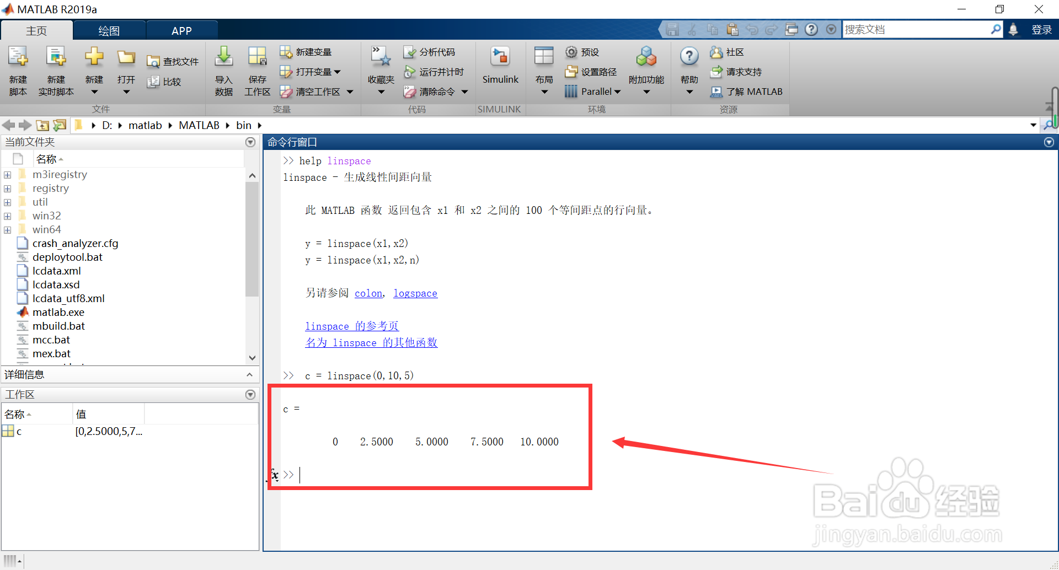1059x570 pixels.
Task: Click the 附加功能 (Add-Ons) cubes icon
Action: pyautogui.click(x=646, y=56)
